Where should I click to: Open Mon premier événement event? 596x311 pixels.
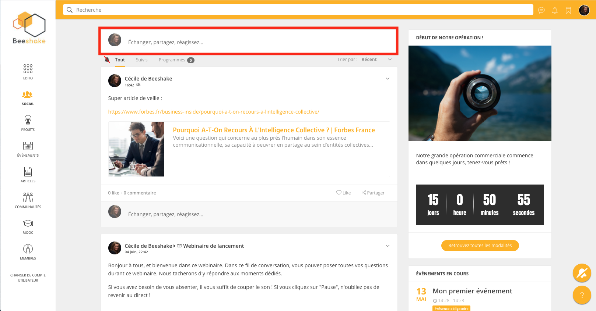pyautogui.click(x=473, y=291)
